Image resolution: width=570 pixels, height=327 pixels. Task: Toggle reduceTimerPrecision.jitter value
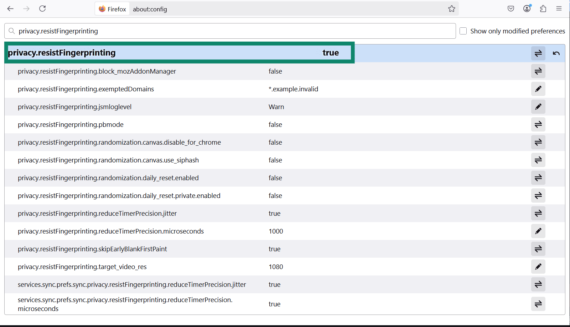538,213
